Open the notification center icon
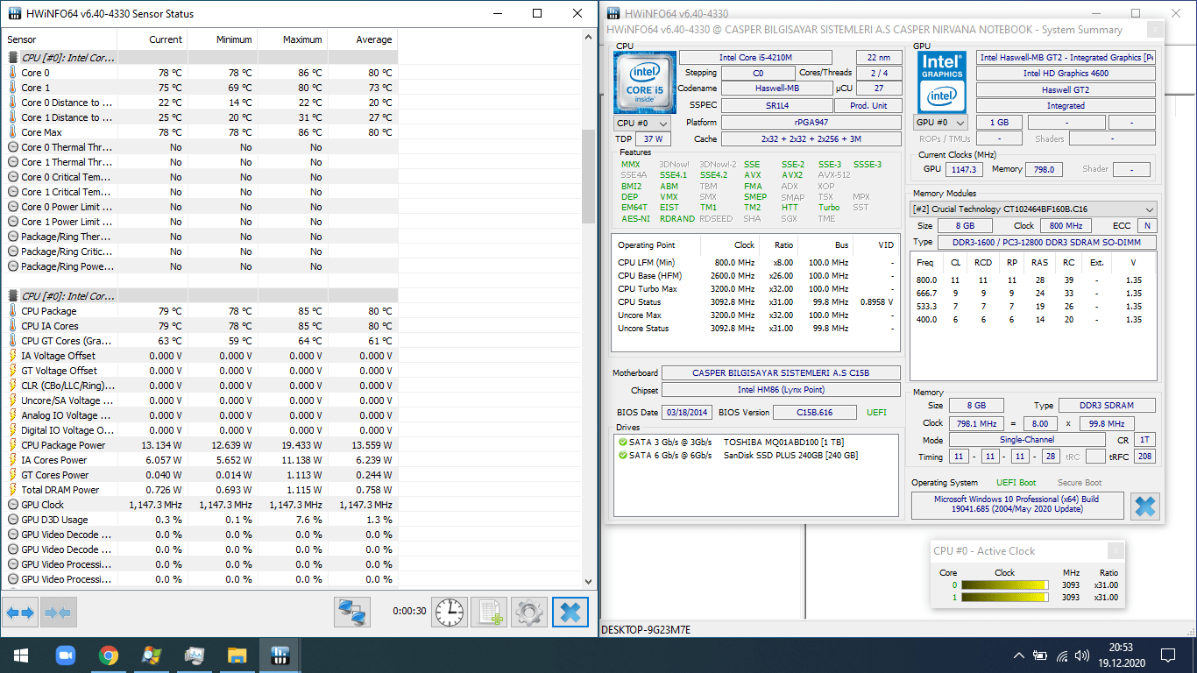This screenshot has height=673, width=1197. tap(1167, 655)
